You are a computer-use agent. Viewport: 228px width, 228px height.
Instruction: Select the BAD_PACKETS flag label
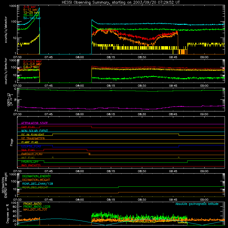[31, 166]
